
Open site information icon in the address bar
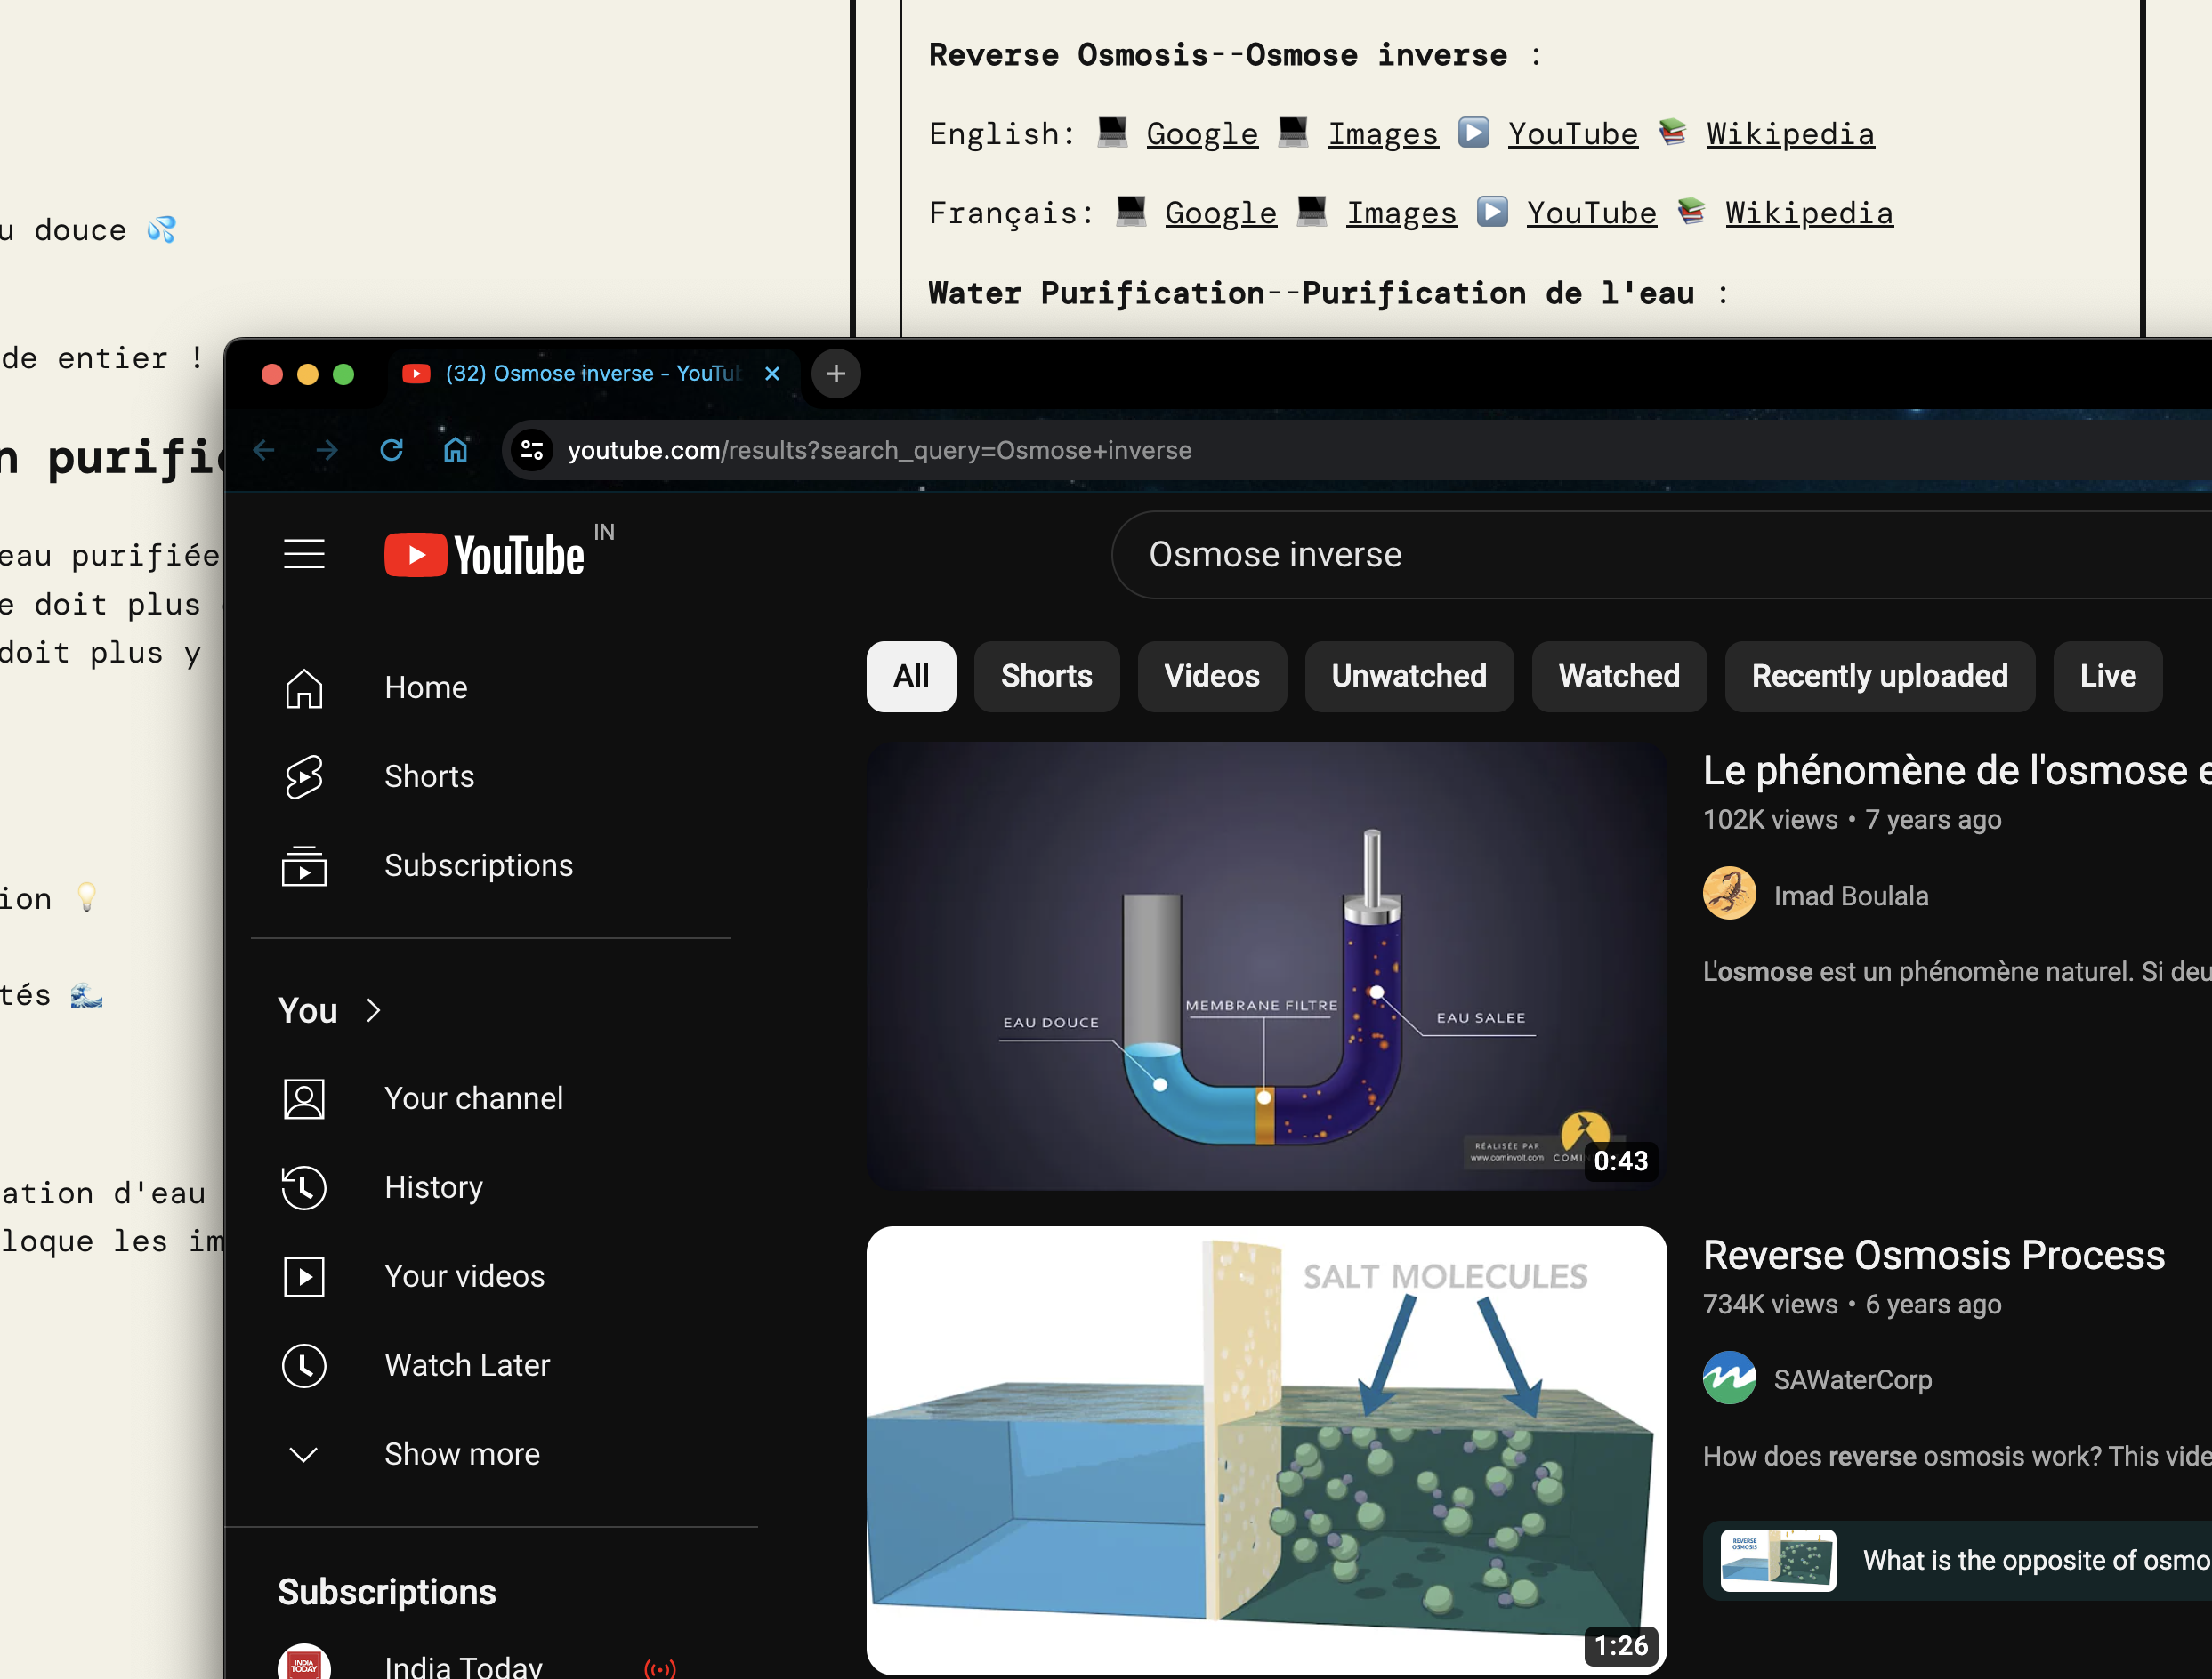point(532,451)
